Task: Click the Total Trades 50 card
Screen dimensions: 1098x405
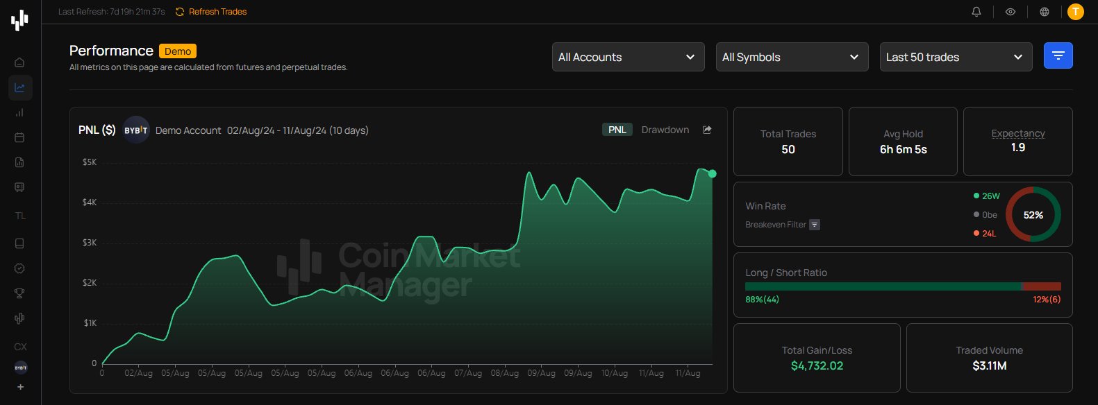Action: point(788,141)
